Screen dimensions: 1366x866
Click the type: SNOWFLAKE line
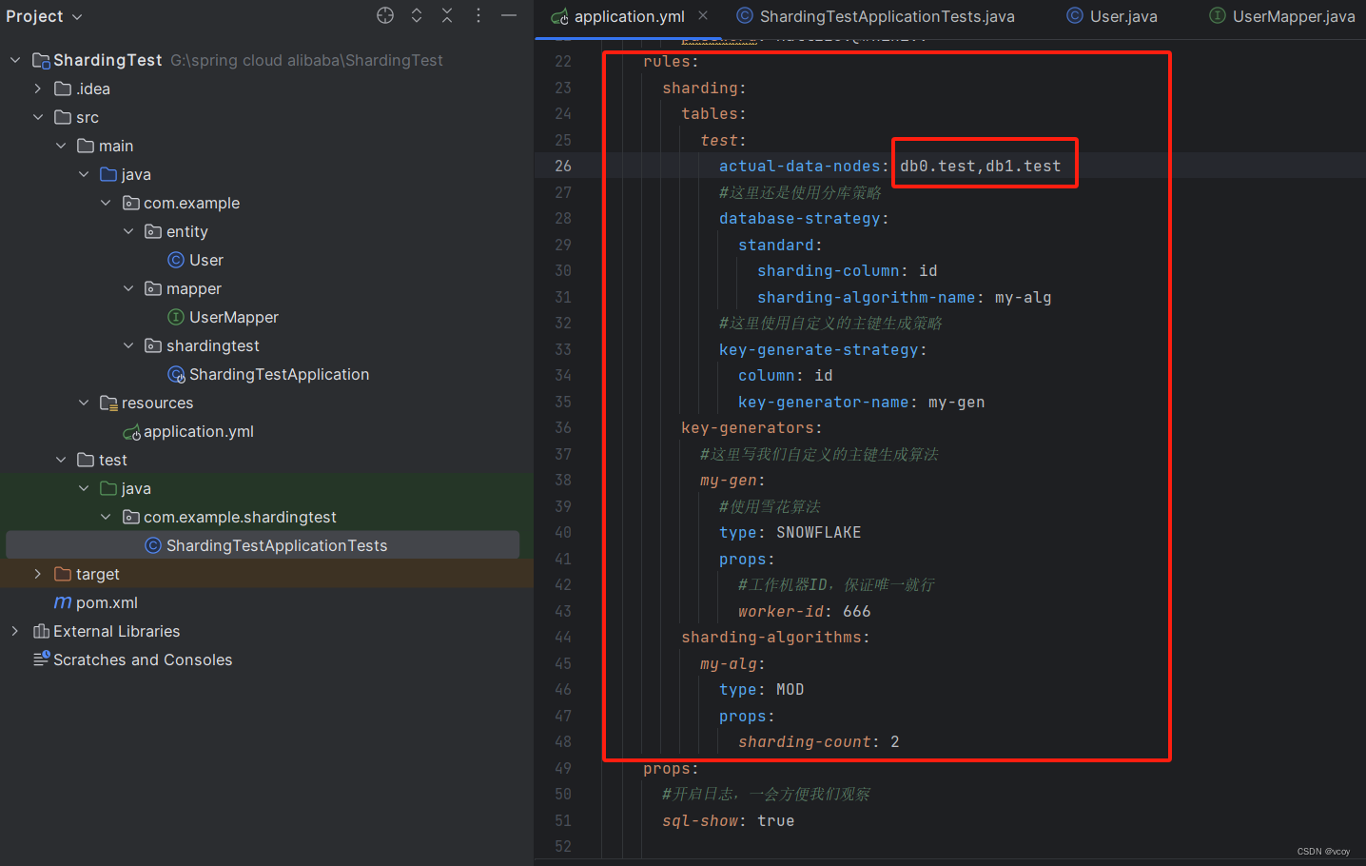click(x=790, y=532)
